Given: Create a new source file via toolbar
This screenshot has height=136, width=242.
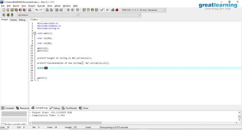Looking at the screenshot, I should coord(4,10).
